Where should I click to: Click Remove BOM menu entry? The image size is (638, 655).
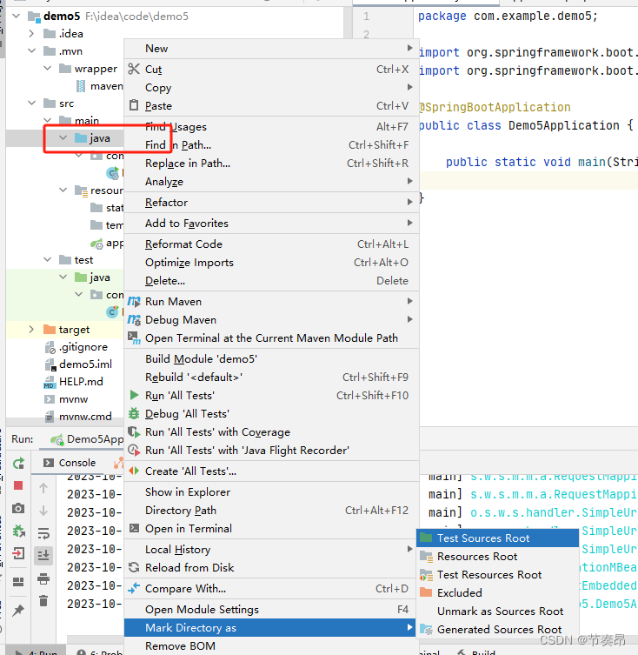coord(271,645)
